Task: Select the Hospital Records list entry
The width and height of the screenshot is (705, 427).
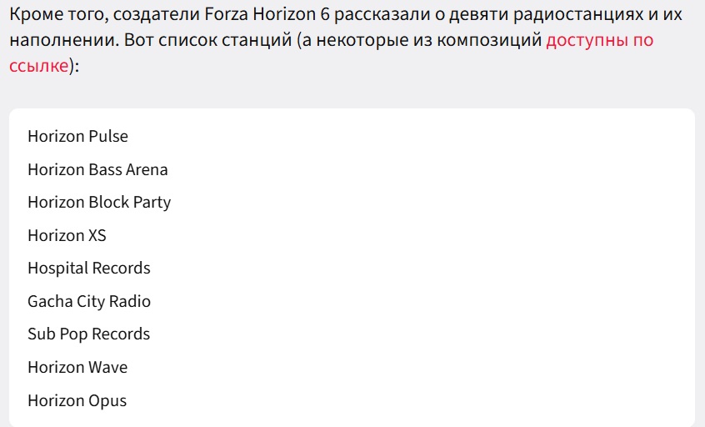Action: pyautogui.click(x=89, y=269)
